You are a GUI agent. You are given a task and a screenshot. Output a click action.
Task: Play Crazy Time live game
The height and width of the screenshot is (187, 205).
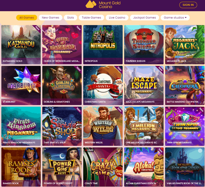(x=103, y=167)
